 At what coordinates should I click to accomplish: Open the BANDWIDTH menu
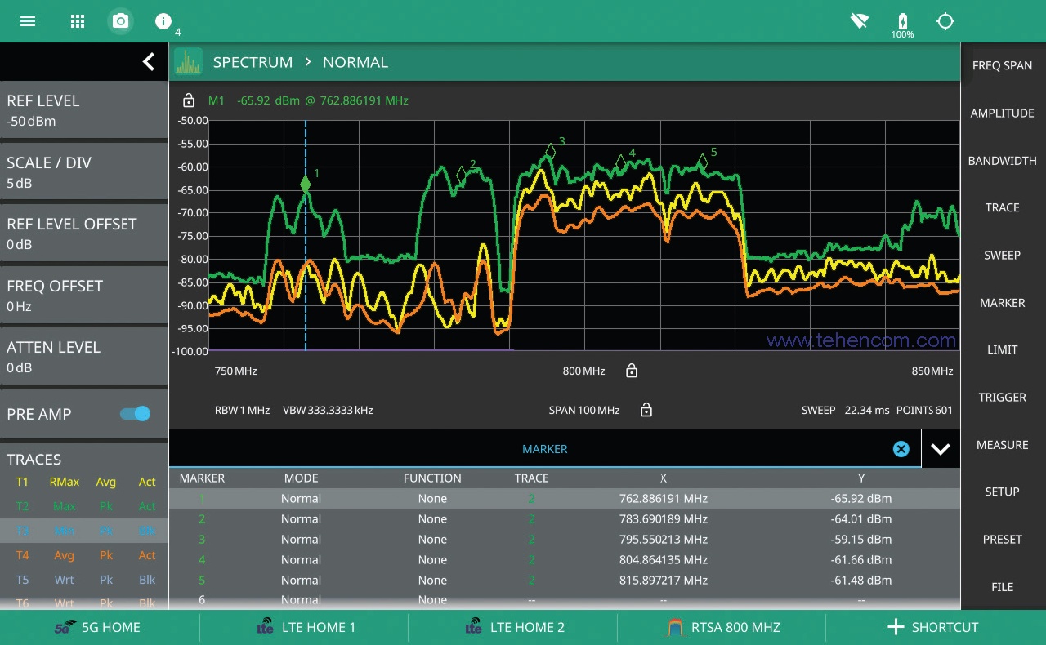(x=1003, y=160)
